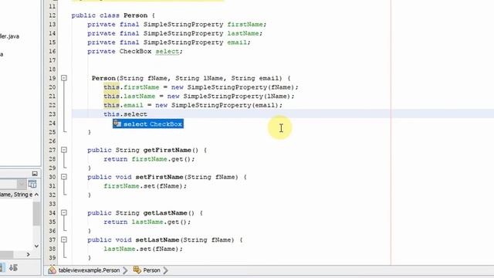The width and height of the screenshot is (494, 278).
Task: Click the package icon before tableviewexample.Person breadcrumb
Action: pos(52,270)
